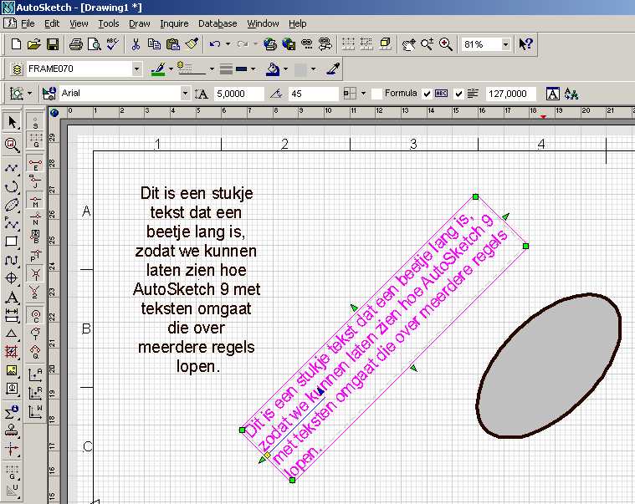Screen dimensions: 635x504
Task: Select the Arc drawing tool
Action: pos(12,187)
